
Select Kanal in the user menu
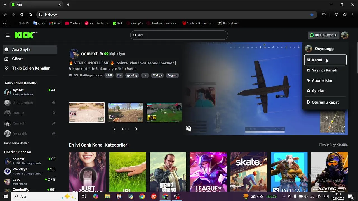(x=325, y=60)
